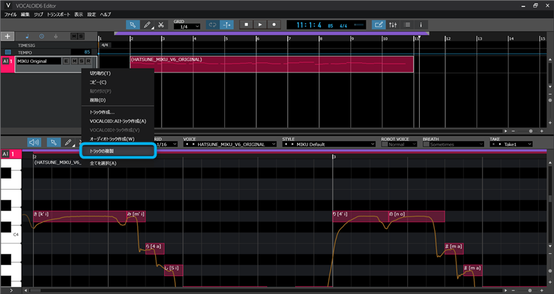Open the ジョブ menu

click(38, 15)
